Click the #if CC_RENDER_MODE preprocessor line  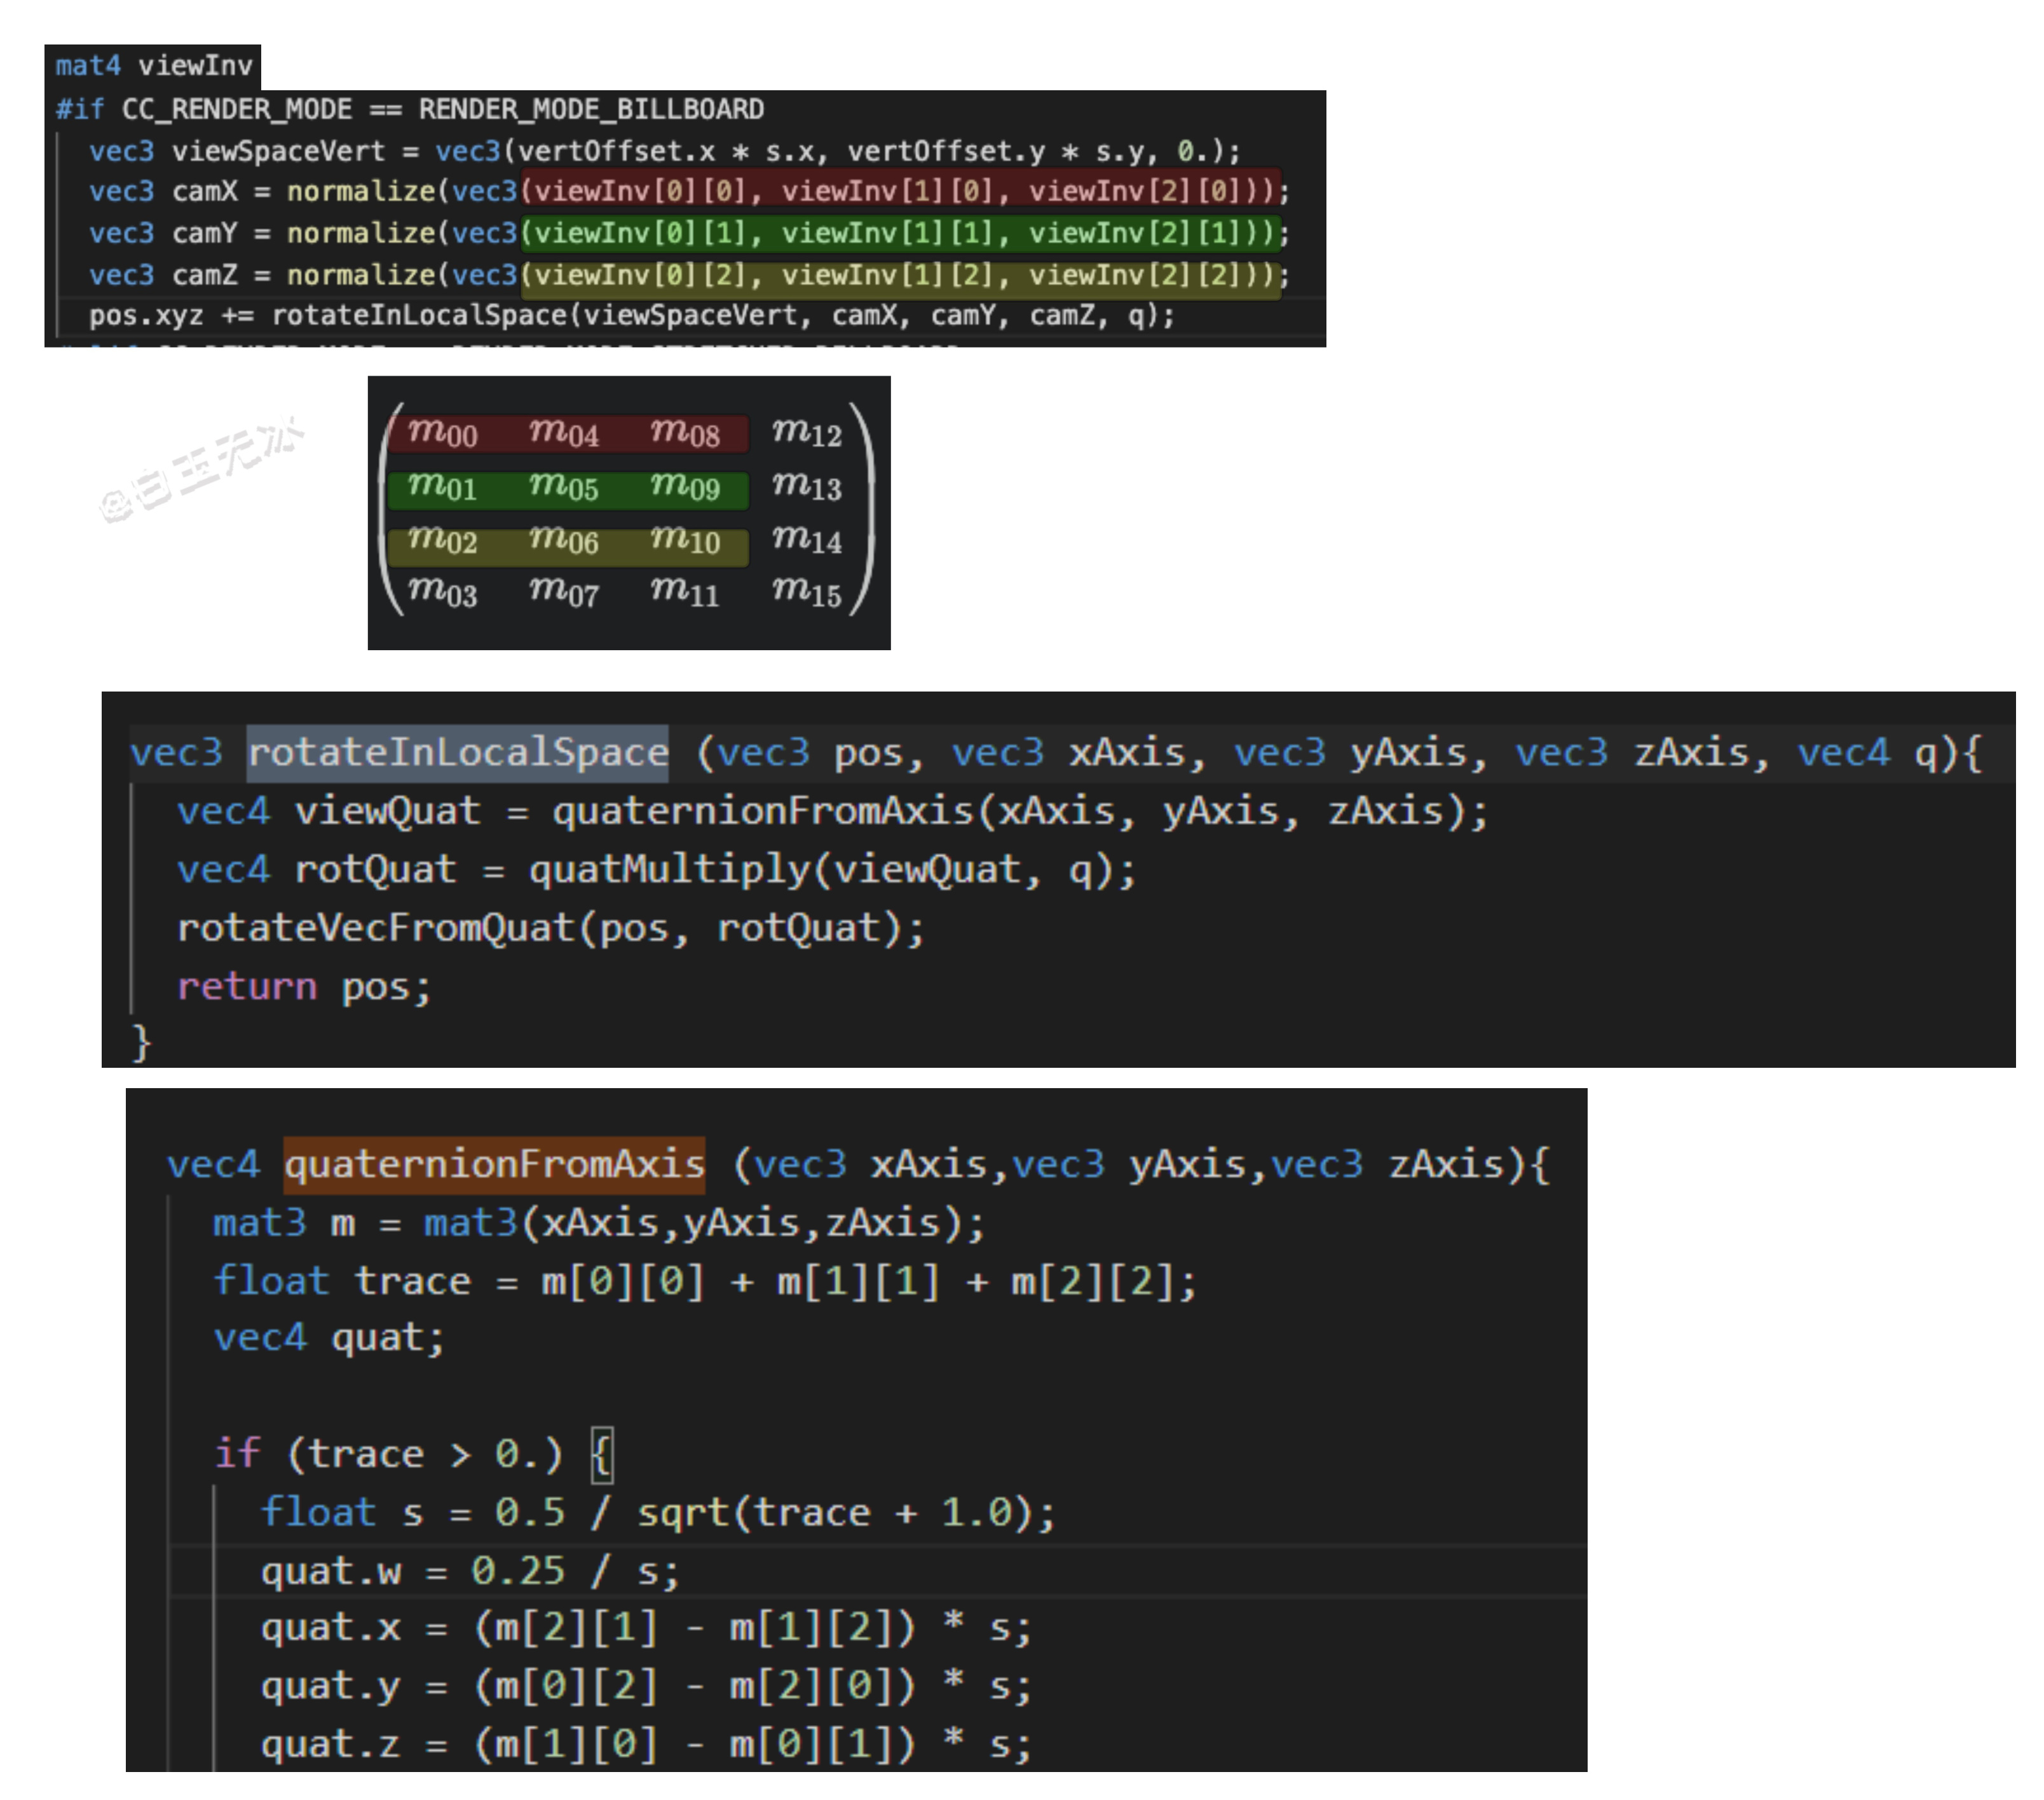coord(410,109)
